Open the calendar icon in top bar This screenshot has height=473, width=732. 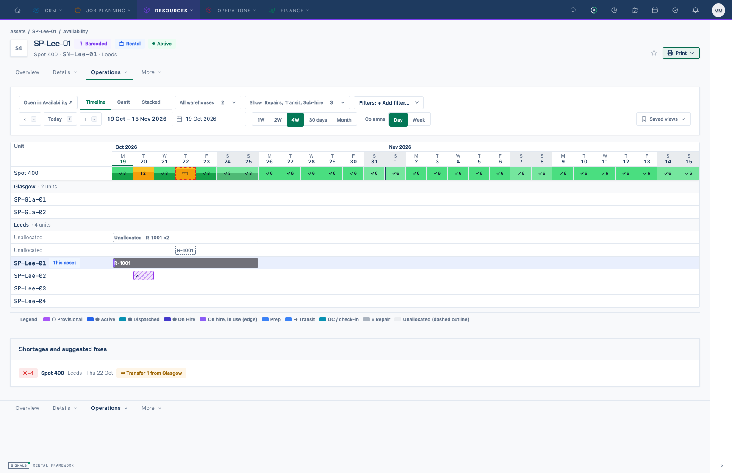click(655, 10)
